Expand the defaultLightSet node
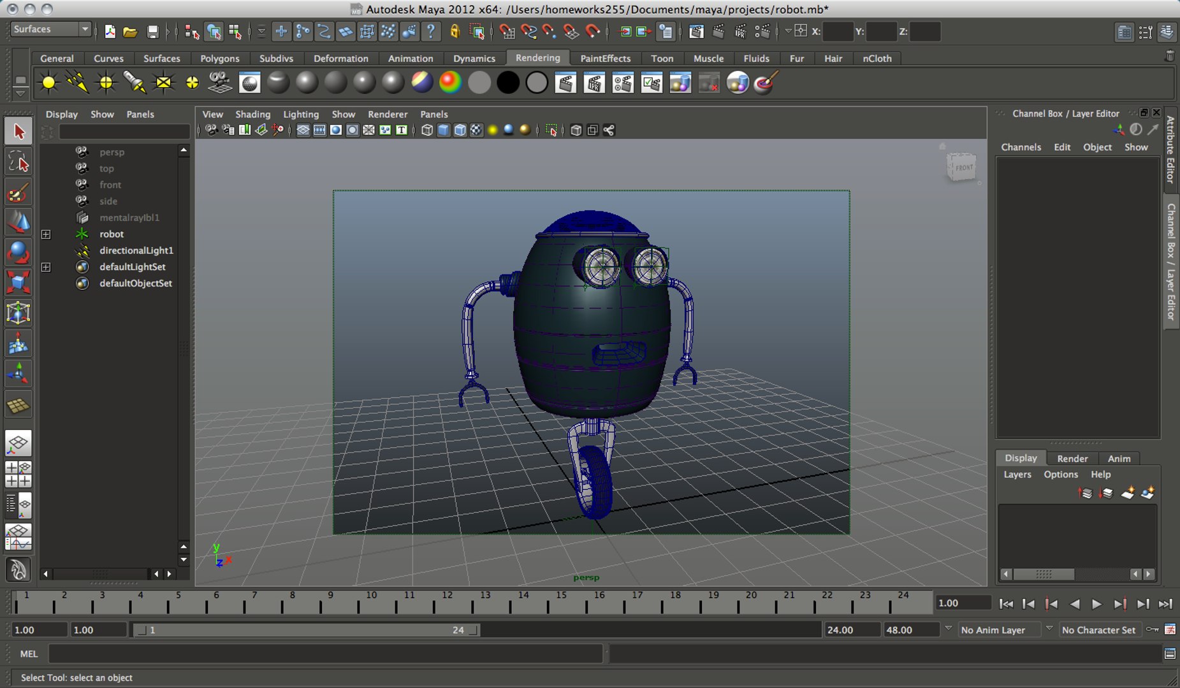 click(46, 267)
